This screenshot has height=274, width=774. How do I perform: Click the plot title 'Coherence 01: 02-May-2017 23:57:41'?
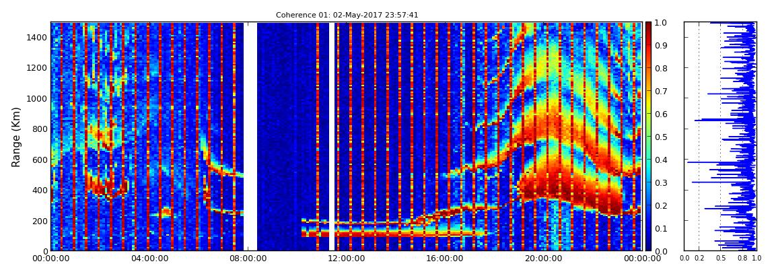click(347, 15)
